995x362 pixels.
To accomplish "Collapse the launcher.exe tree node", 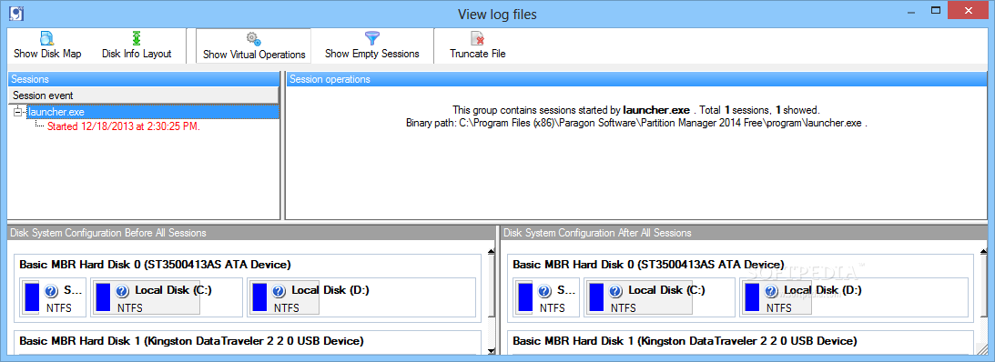I will tap(18, 112).
